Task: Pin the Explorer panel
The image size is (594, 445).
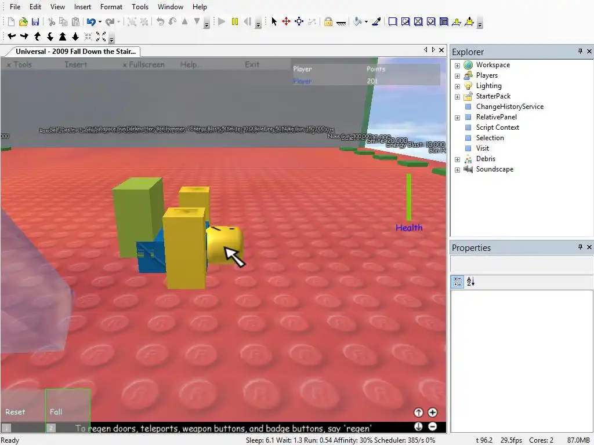Action: click(x=580, y=51)
